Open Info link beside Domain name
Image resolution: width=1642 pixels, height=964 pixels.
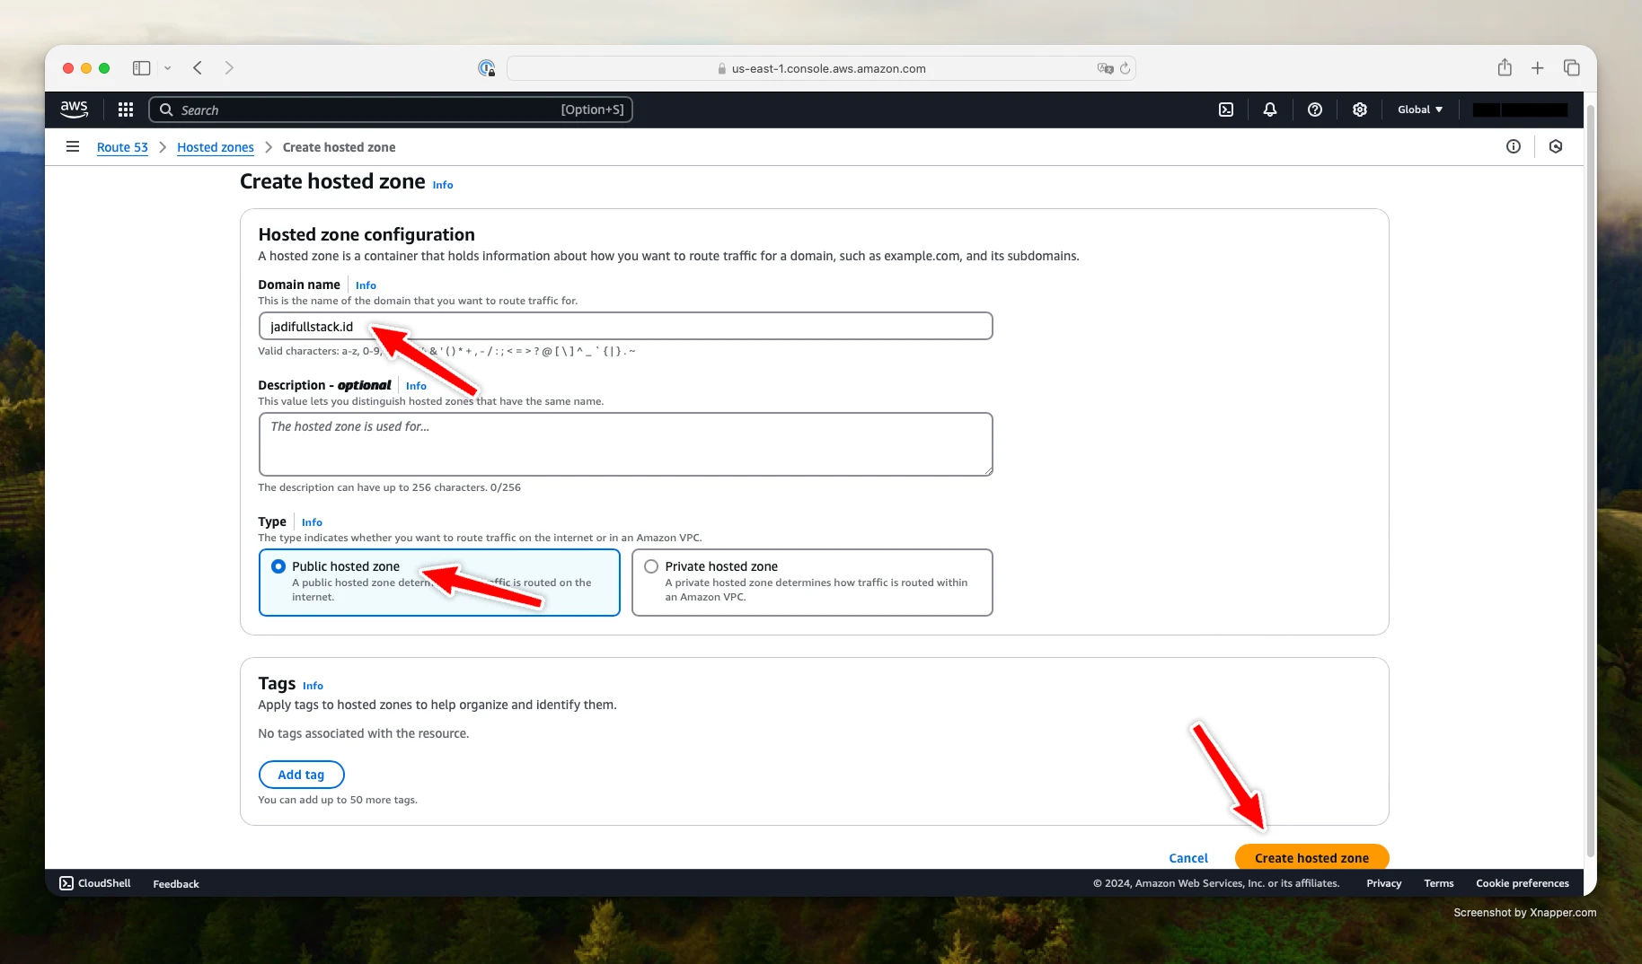(366, 285)
